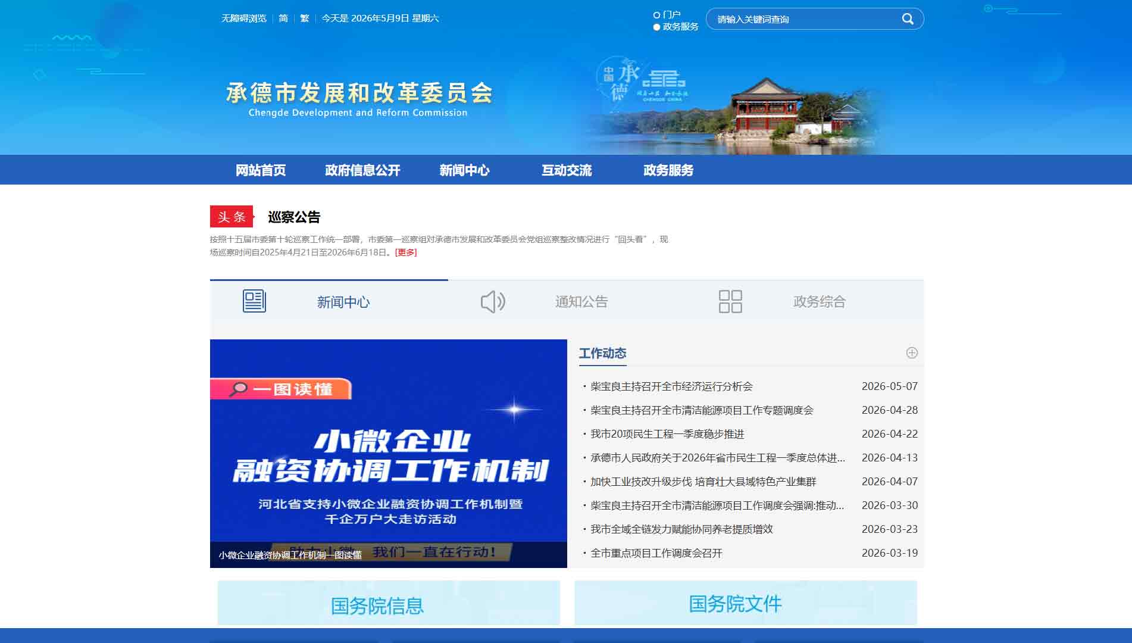1132x643 pixels.
Task: Click the grid icon beside 政务综合
Action: [x=730, y=302]
